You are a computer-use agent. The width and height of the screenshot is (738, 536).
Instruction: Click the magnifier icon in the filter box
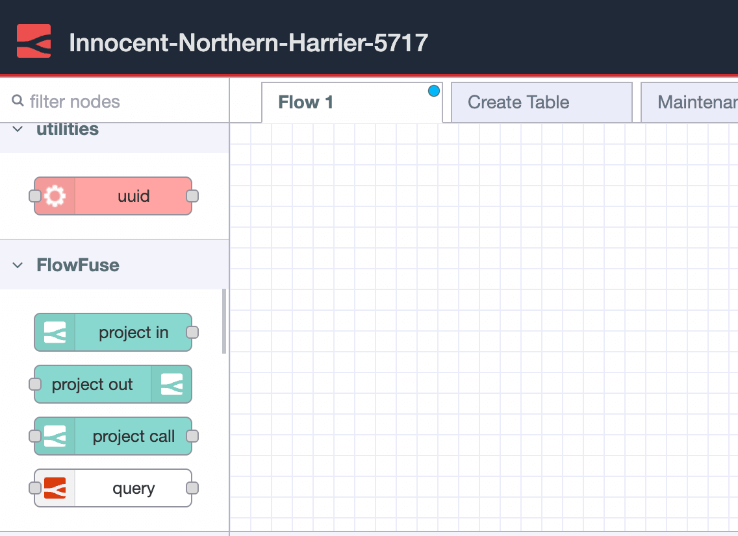(16, 101)
